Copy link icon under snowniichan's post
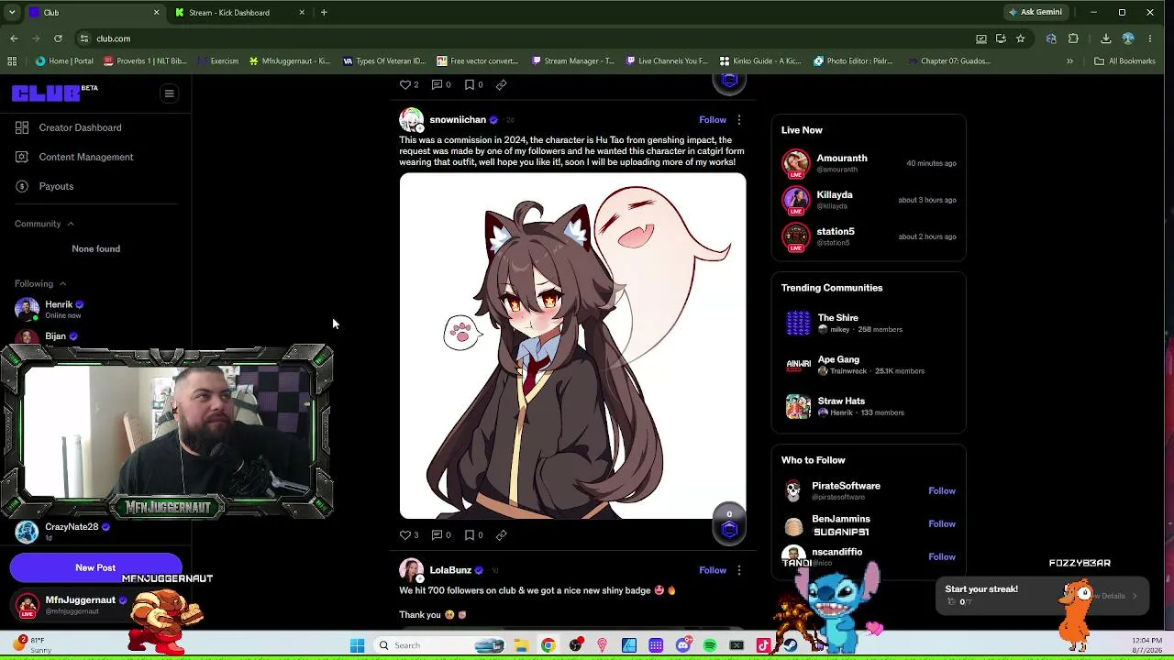Screen dimensions: 1174x660 (501, 534)
